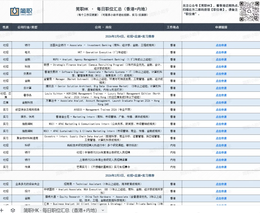Select the 香港迪士尼 Marketing Intern cell
The height and width of the screenshot is (213, 260).
[103, 117]
